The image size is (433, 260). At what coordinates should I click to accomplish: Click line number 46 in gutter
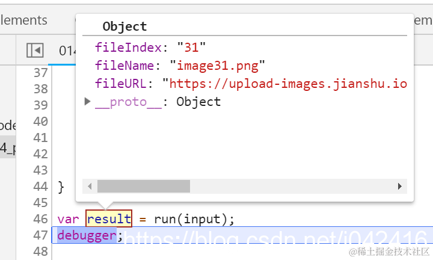tap(41, 219)
